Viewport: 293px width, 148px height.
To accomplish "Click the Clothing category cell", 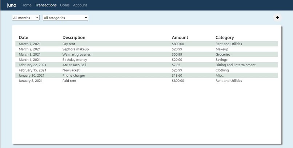I will [222, 70].
